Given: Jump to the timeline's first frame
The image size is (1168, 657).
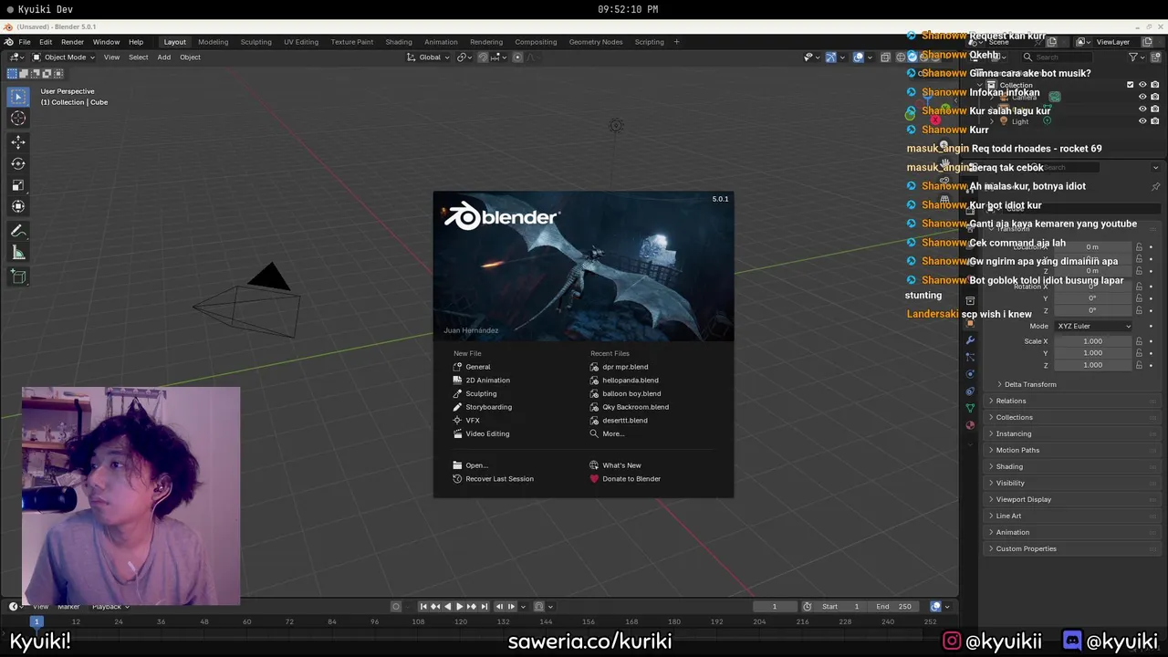Looking at the screenshot, I should (x=423, y=606).
